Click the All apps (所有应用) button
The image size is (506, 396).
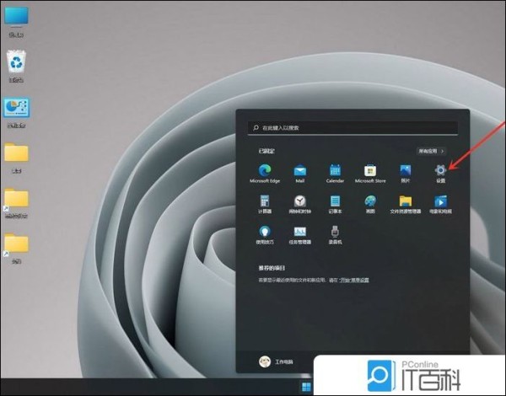431,151
